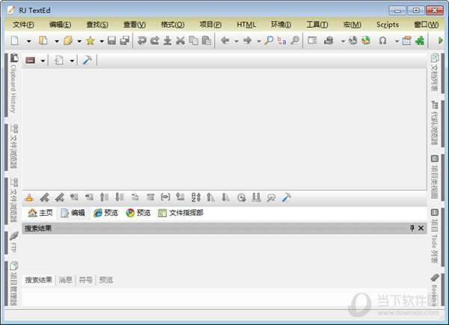Open Find with the magnifier icon

269,40
